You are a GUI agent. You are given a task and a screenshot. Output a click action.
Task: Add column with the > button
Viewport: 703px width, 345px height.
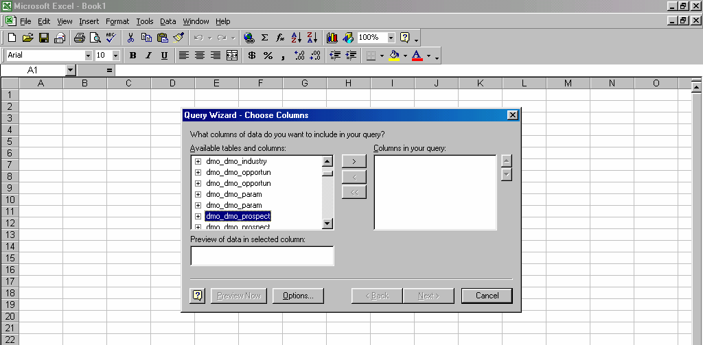pos(354,161)
